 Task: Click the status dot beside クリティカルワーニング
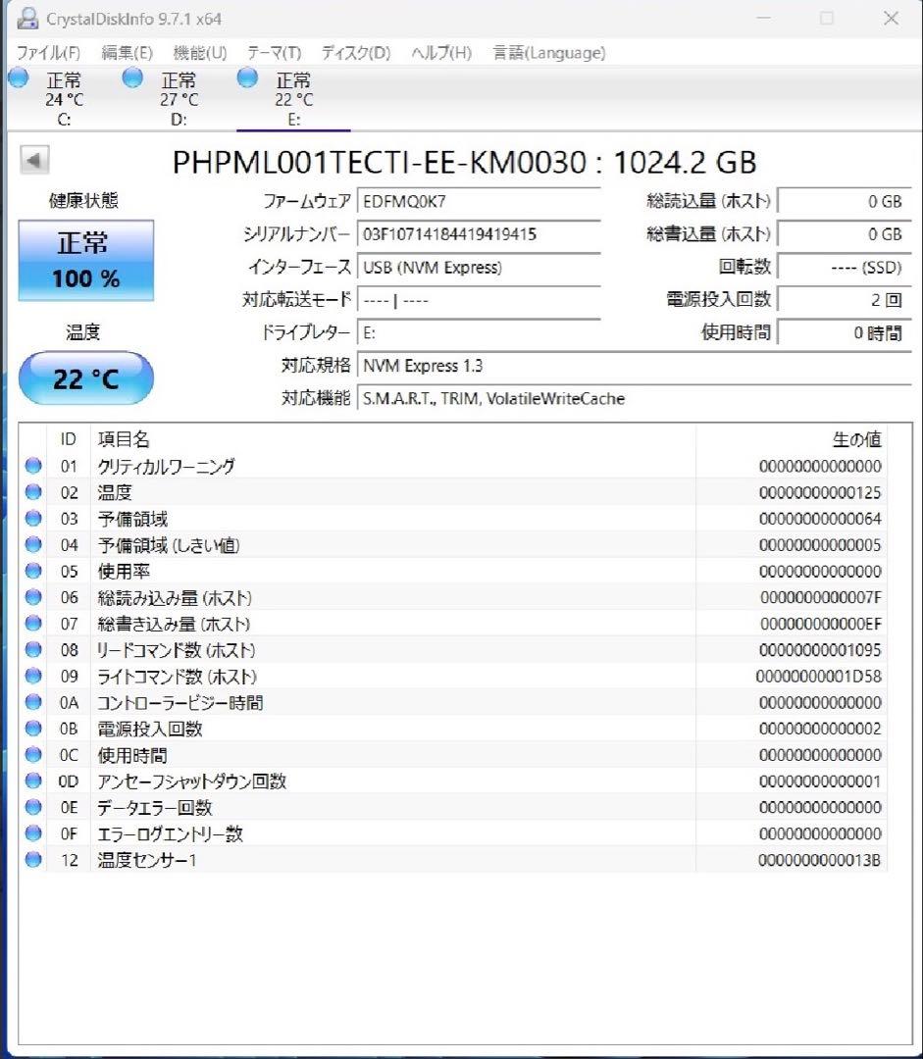click(x=33, y=466)
